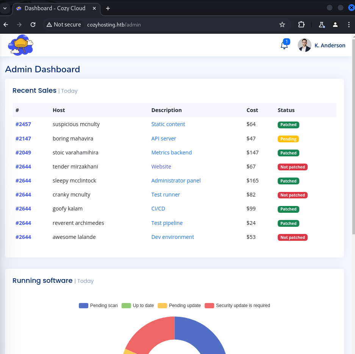Click the Cost column header
Screen dimensions: 355x354
pyautogui.click(x=252, y=110)
